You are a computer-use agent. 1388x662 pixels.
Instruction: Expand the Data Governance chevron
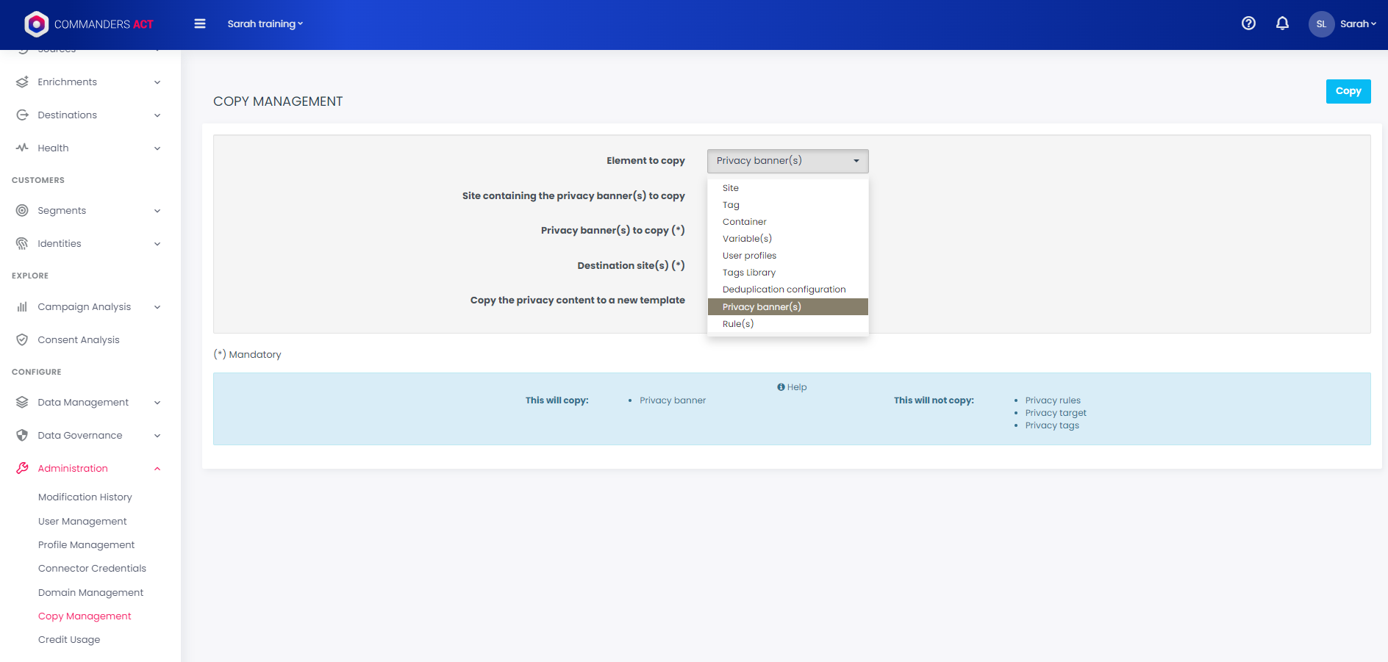pyautogui.click(x=157, y=436)
